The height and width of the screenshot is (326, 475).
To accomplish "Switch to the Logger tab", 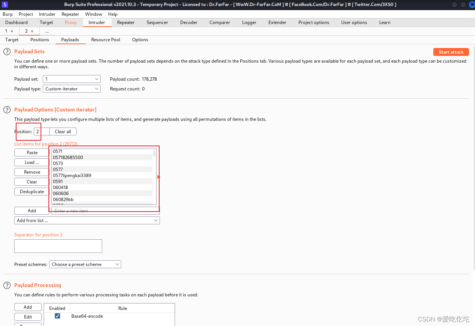I will 249,23.
